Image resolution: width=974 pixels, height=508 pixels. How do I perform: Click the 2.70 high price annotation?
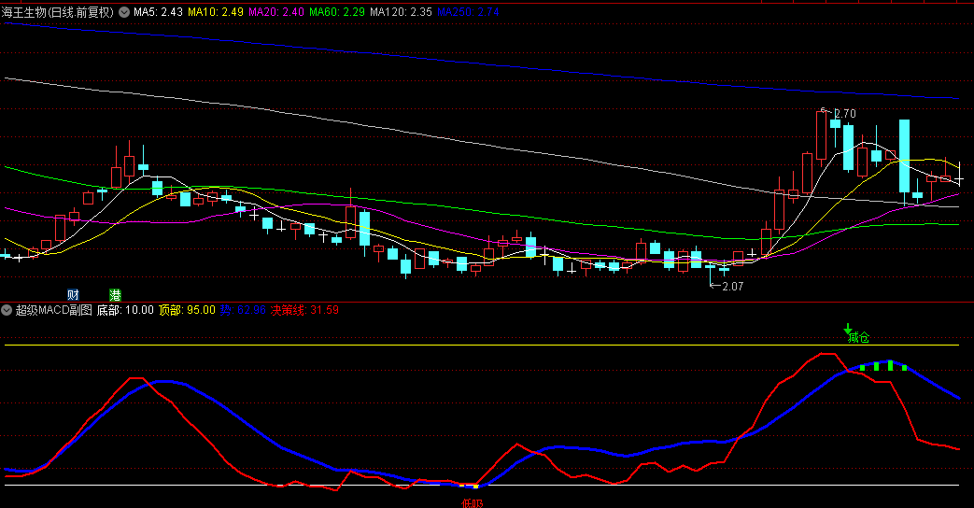click(x=845, y=114)
